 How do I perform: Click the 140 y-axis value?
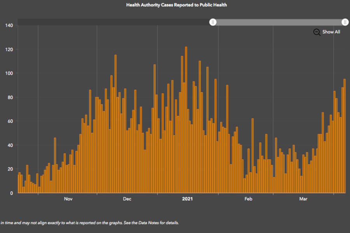pos(9,25)
